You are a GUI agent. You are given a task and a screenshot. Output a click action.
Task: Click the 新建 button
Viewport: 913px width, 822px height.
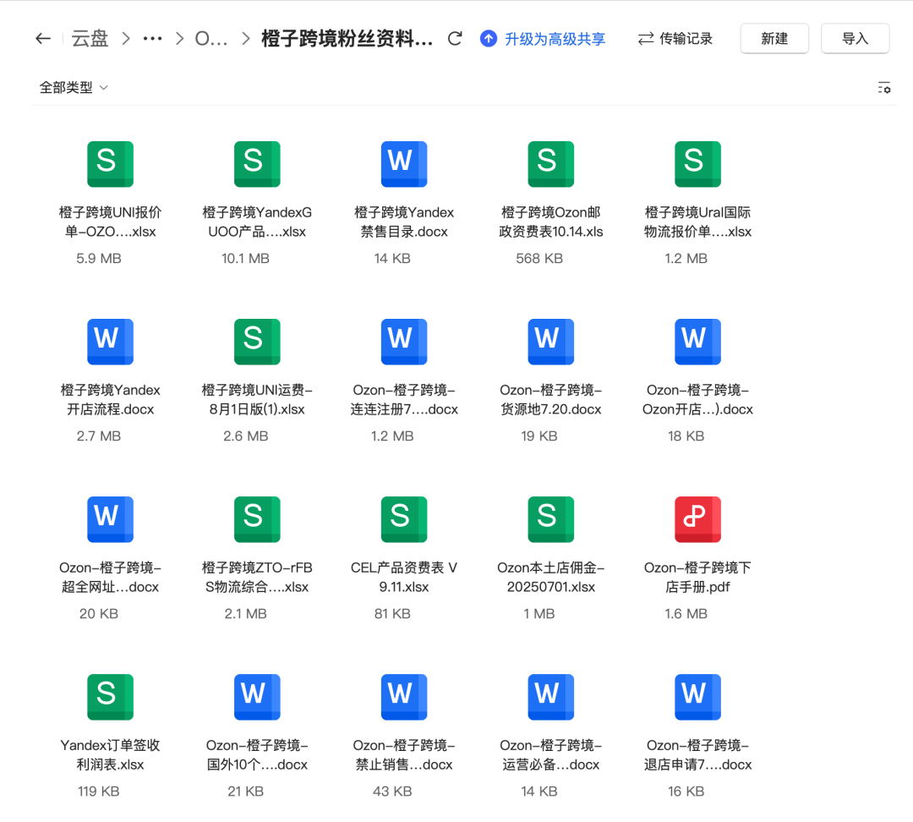(x=774, y=39)
